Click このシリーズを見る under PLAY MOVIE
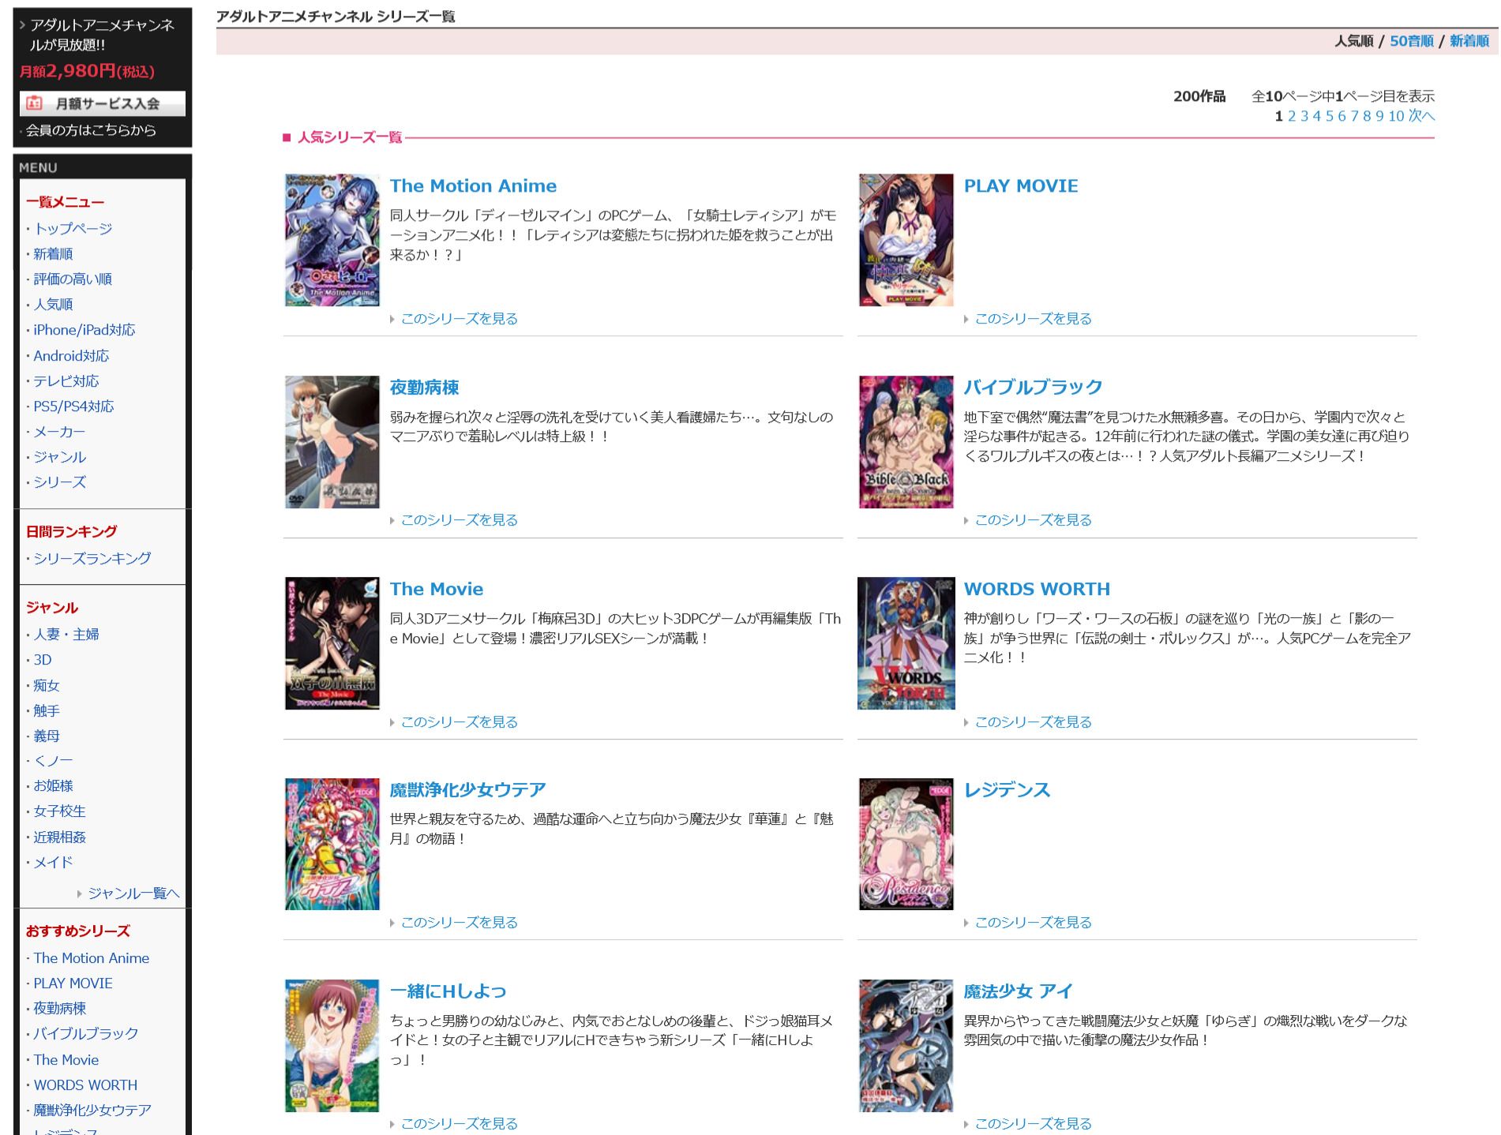Image resolution: width=1501 pixels, height=1135 pixels. pos(1033,319)
